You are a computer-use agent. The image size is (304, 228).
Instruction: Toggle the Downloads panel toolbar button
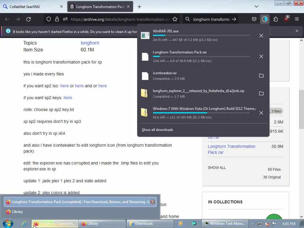(265, 19)
